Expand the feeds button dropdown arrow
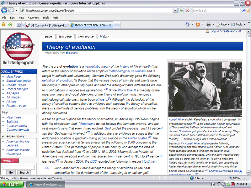The width and height of the screenshot is (251, 188). pyautogui.click(x=203, y=24)
